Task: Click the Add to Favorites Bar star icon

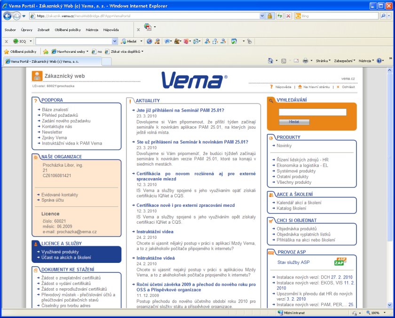Action: 46,51
